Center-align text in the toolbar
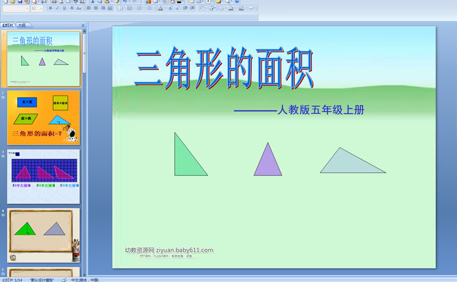Viewport: 457px width, 282px height. 96,8
